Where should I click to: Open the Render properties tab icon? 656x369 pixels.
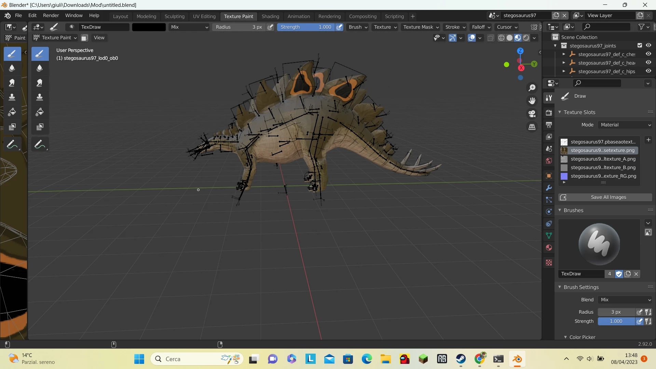pos(549,113)
